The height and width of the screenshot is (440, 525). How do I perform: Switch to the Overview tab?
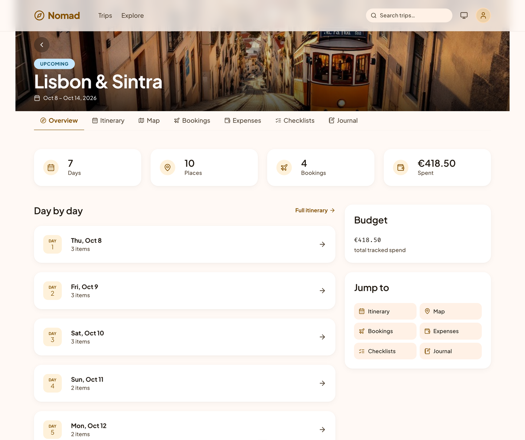pos(59,121)
